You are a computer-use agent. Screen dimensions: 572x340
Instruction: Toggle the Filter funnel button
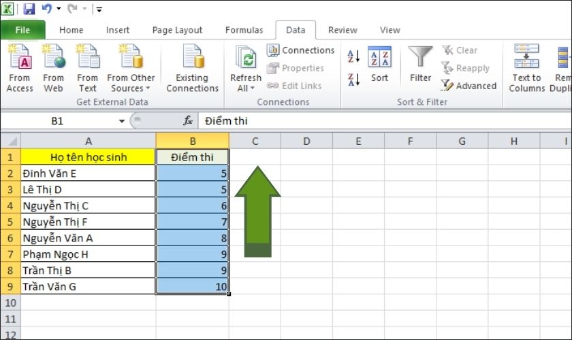(420, 64)
